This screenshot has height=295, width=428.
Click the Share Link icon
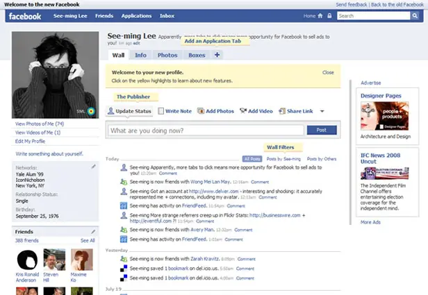[282, 111]
